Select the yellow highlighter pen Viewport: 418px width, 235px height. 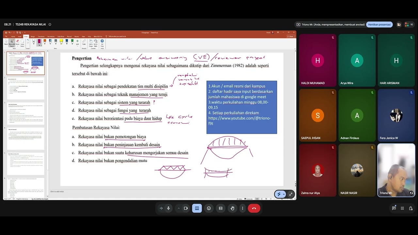click(x=61, y=42)
